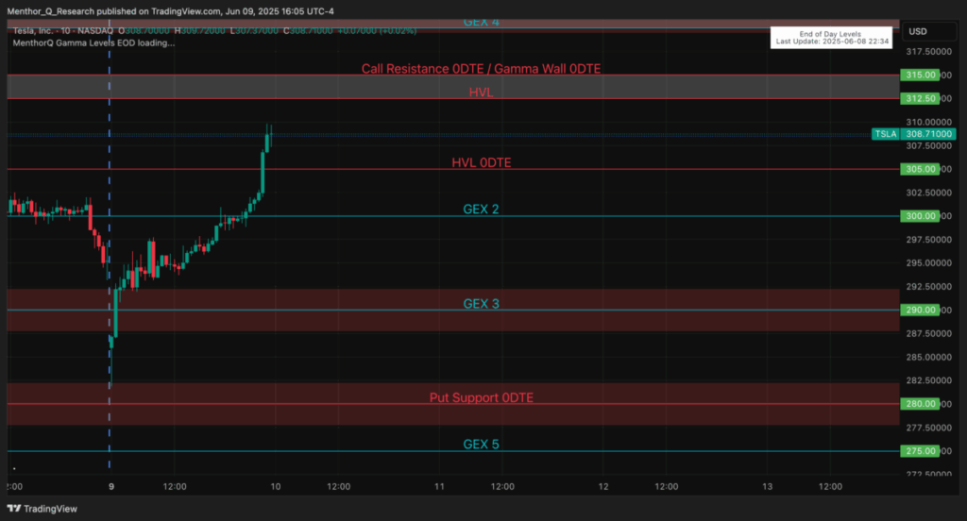Click the 315.00 price level tag

(920, 75)
